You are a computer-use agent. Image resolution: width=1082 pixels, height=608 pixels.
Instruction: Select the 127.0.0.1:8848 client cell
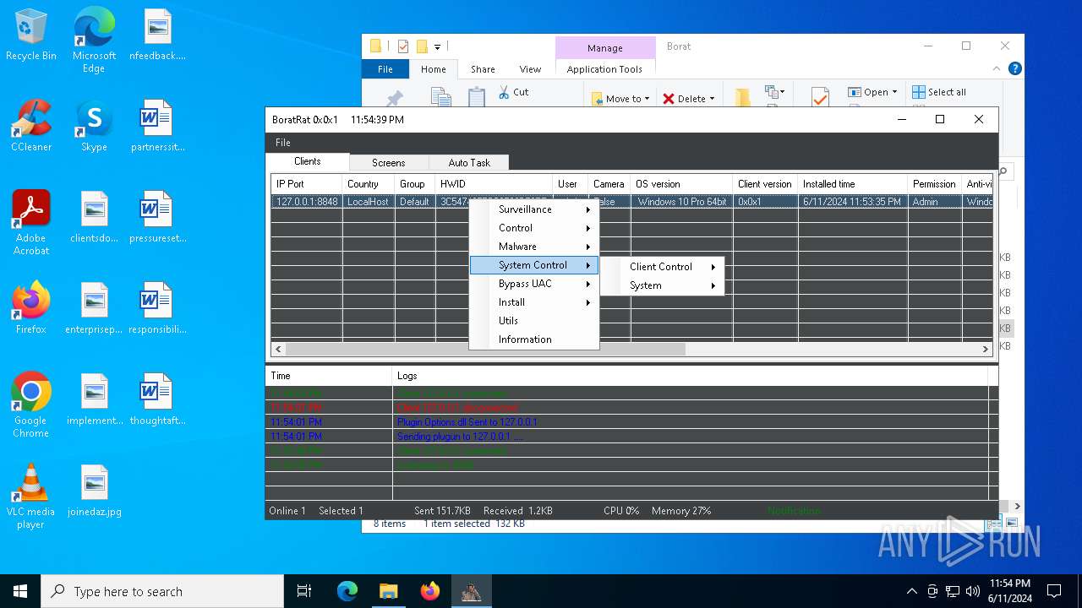tap(307, 202)
